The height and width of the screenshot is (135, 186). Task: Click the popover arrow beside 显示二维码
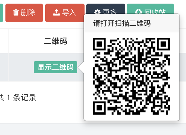click(x=81, y=67)
